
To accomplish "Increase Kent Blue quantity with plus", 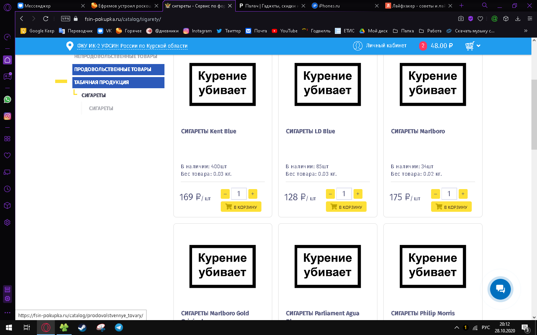I will point(252,194).
